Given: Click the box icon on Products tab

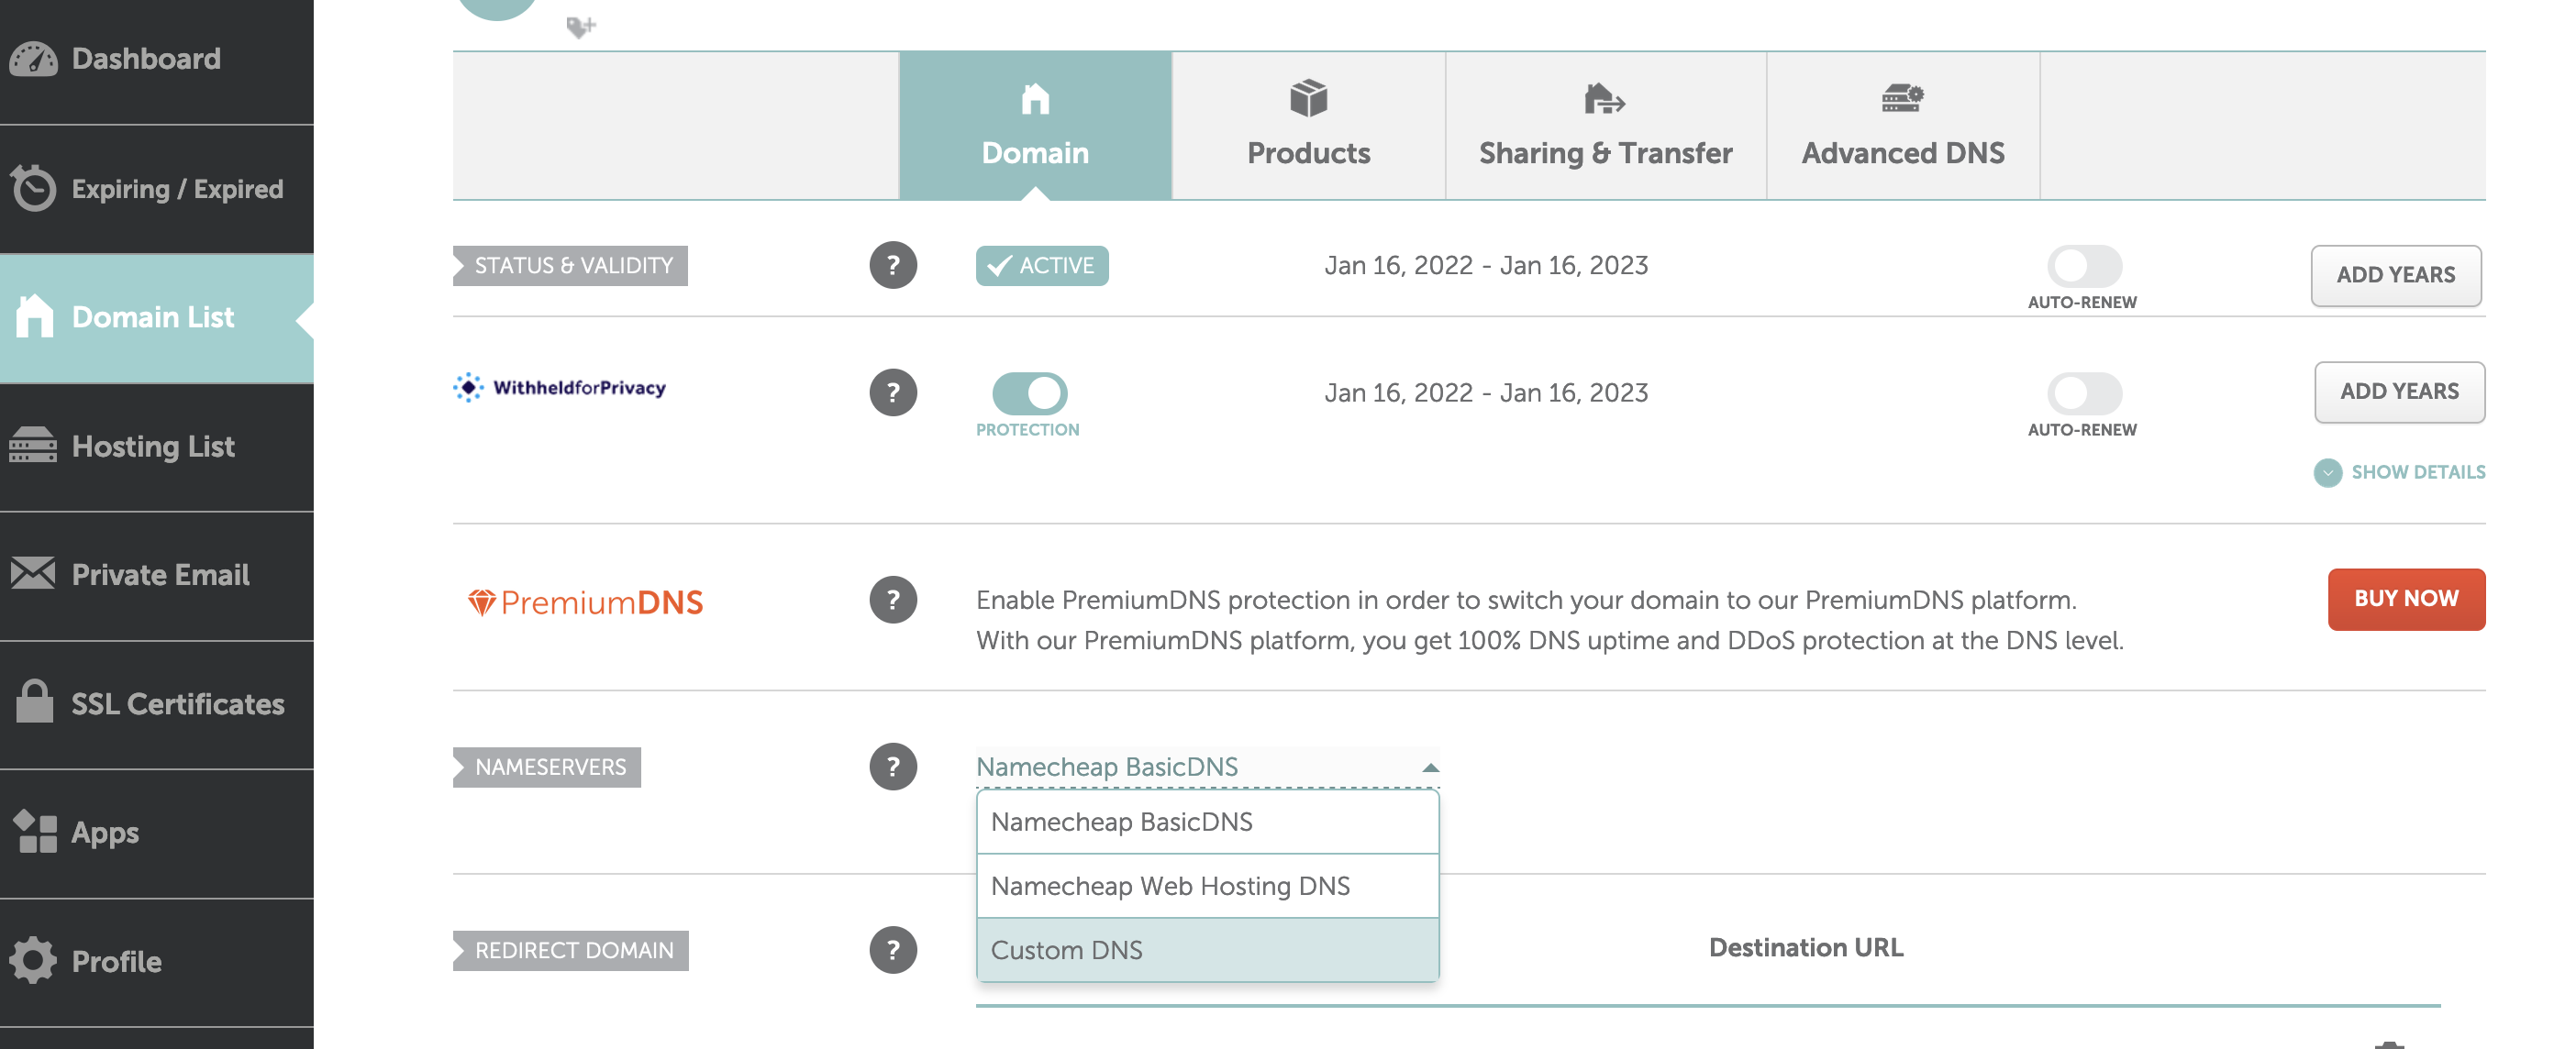Looking at the screenshot, I should coord(1308,98).
